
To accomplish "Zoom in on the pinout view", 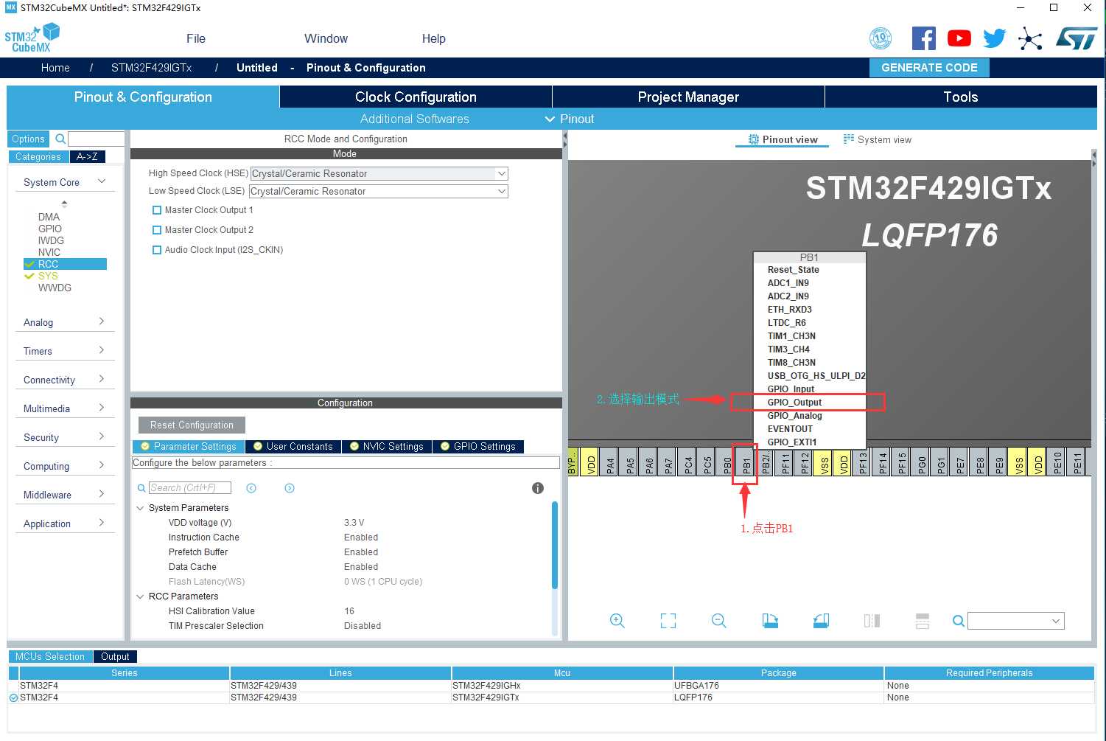I will point(617,621).
